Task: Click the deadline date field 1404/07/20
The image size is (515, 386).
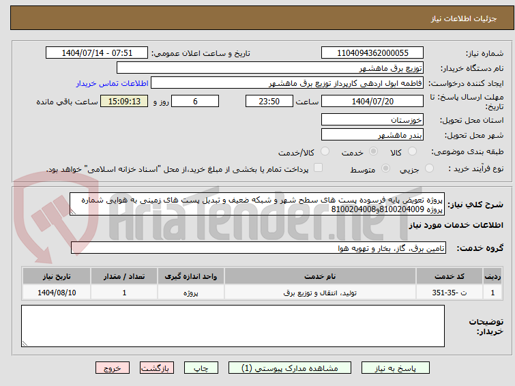Action: 372,101
